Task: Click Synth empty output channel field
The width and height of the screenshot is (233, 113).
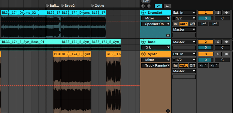Action: [x=184, y=77]
